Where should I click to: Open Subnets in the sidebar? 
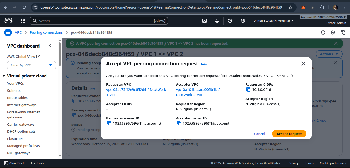click(14, 91)
